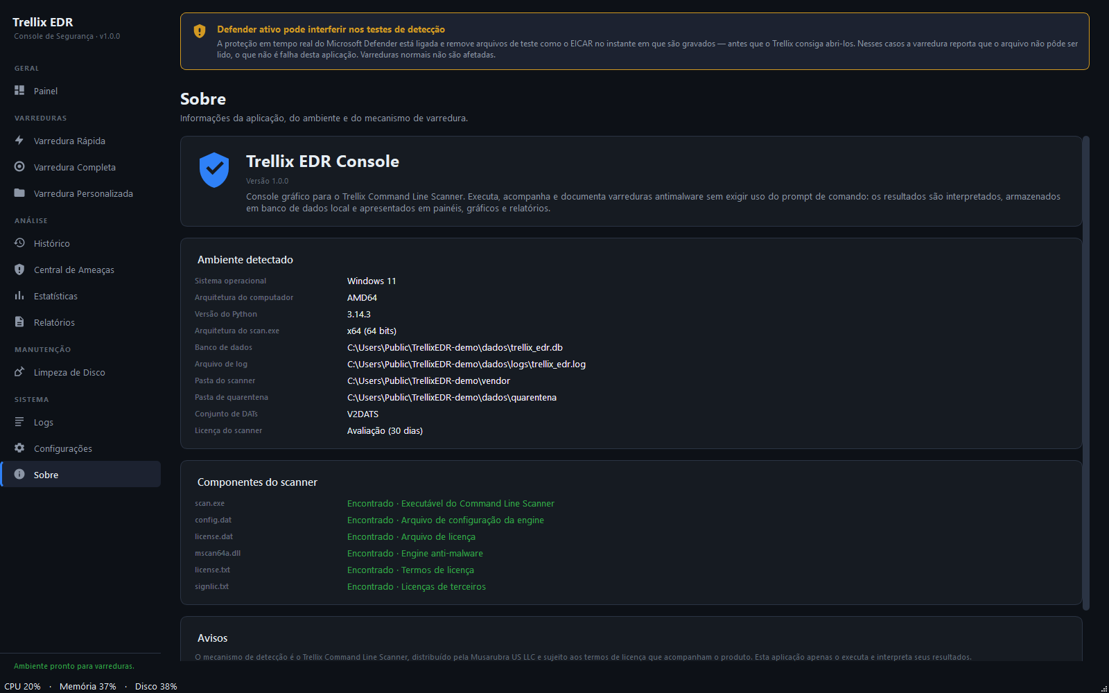Click the signlic.txt Licenças de terceiros status
This screenshot has width=1109, height=693.
(x=417, y=586)
